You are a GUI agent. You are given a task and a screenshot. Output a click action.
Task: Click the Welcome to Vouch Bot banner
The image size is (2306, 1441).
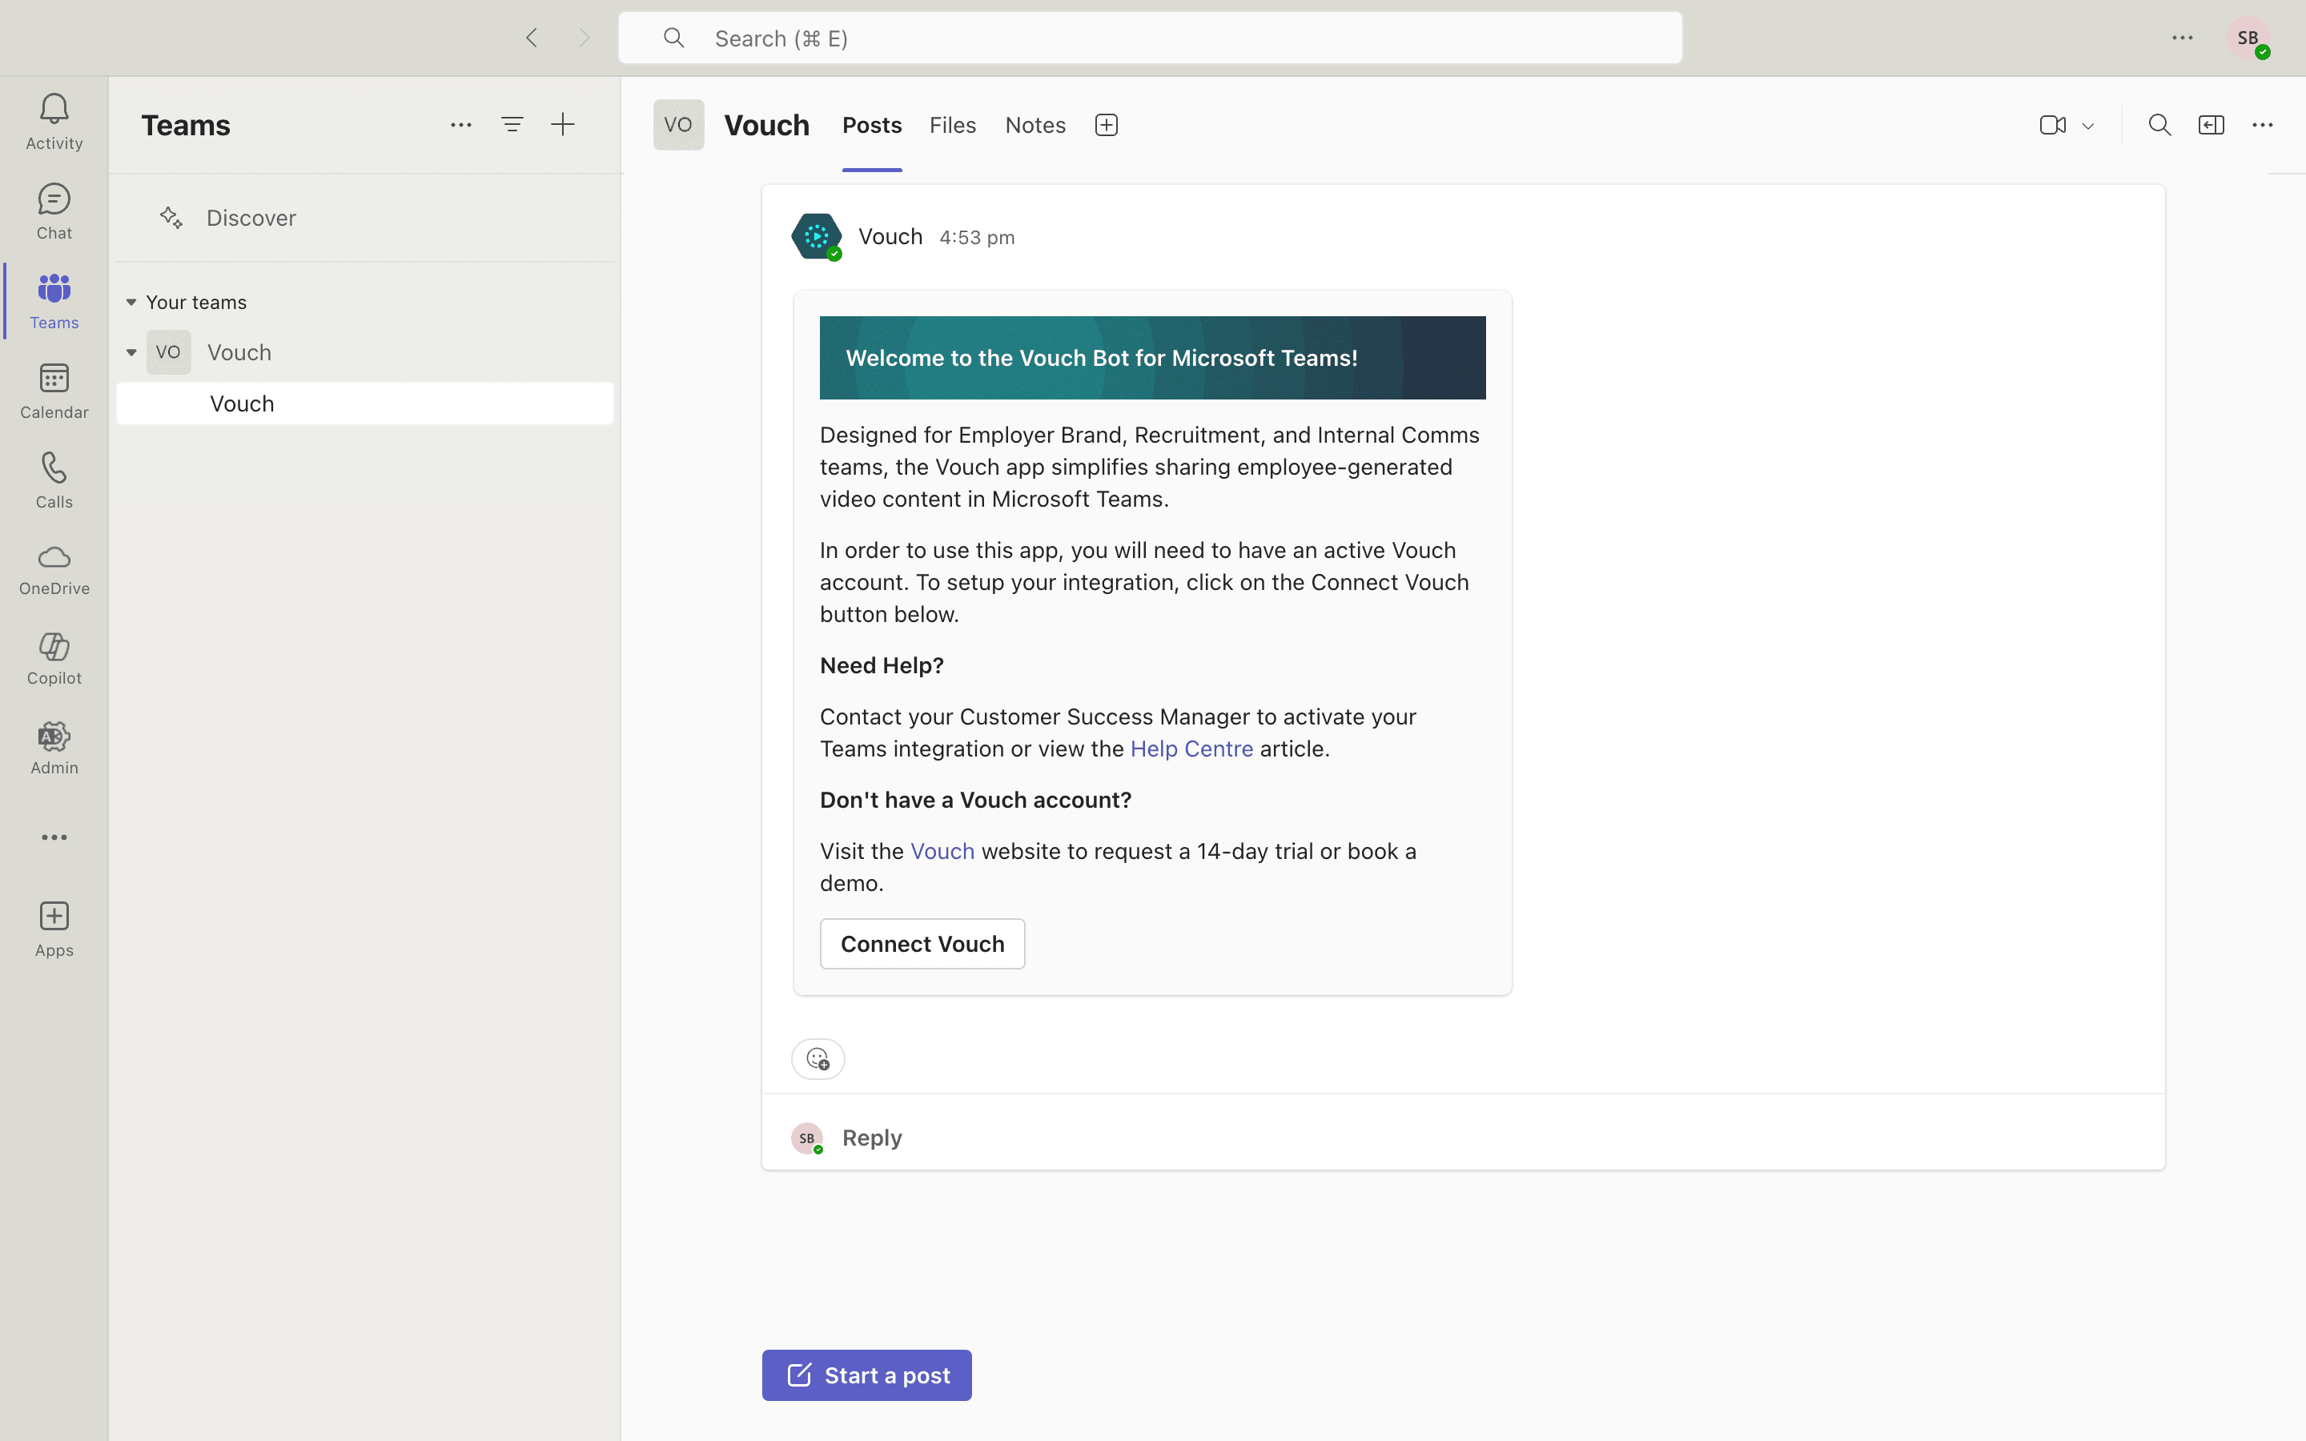[x=1152, y=357]
